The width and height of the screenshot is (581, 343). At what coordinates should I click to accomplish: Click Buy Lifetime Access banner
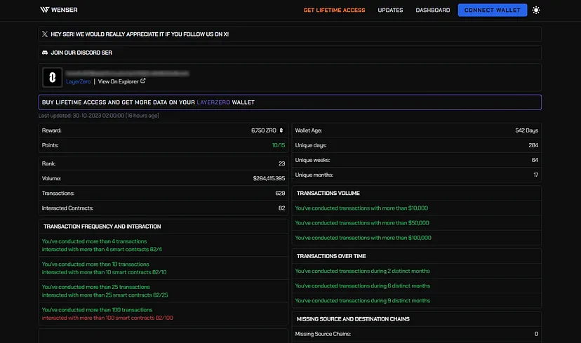click(x=290, y=102)
